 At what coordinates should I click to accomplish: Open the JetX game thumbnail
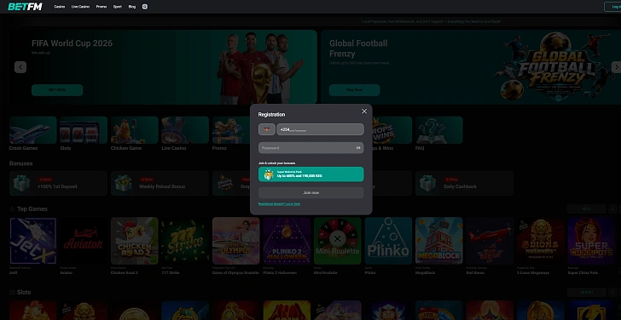pos(33,241)
